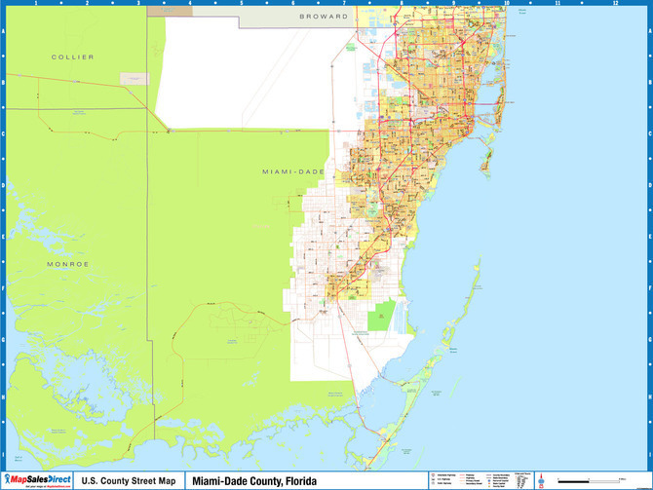
Task: Click the distance scale bar
Action: point(590,481)
